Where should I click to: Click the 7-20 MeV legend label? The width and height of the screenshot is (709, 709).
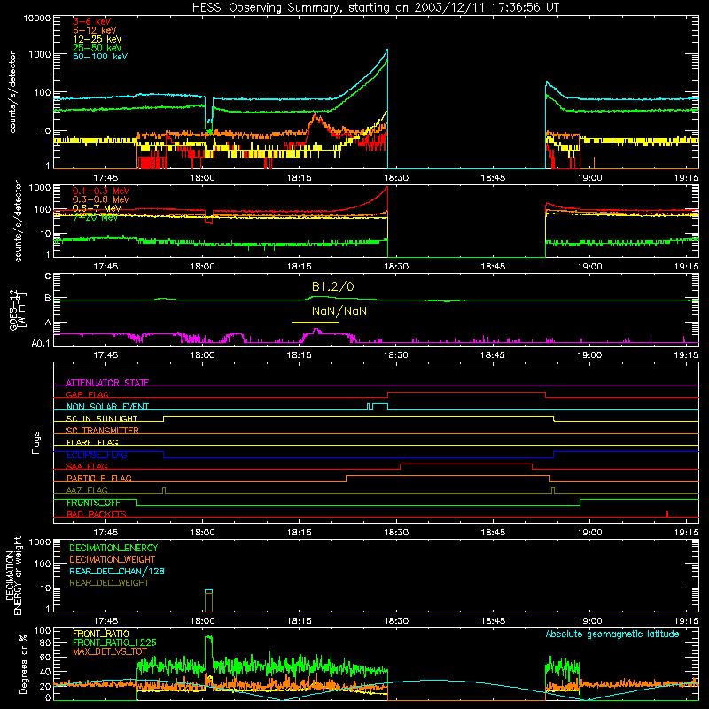tap(95, 217)
